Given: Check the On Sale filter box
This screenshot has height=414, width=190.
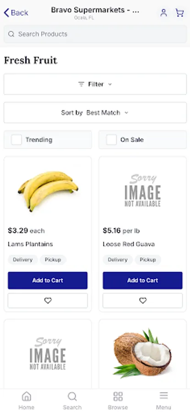Looking at the screenshot, I should coord(111,140).
